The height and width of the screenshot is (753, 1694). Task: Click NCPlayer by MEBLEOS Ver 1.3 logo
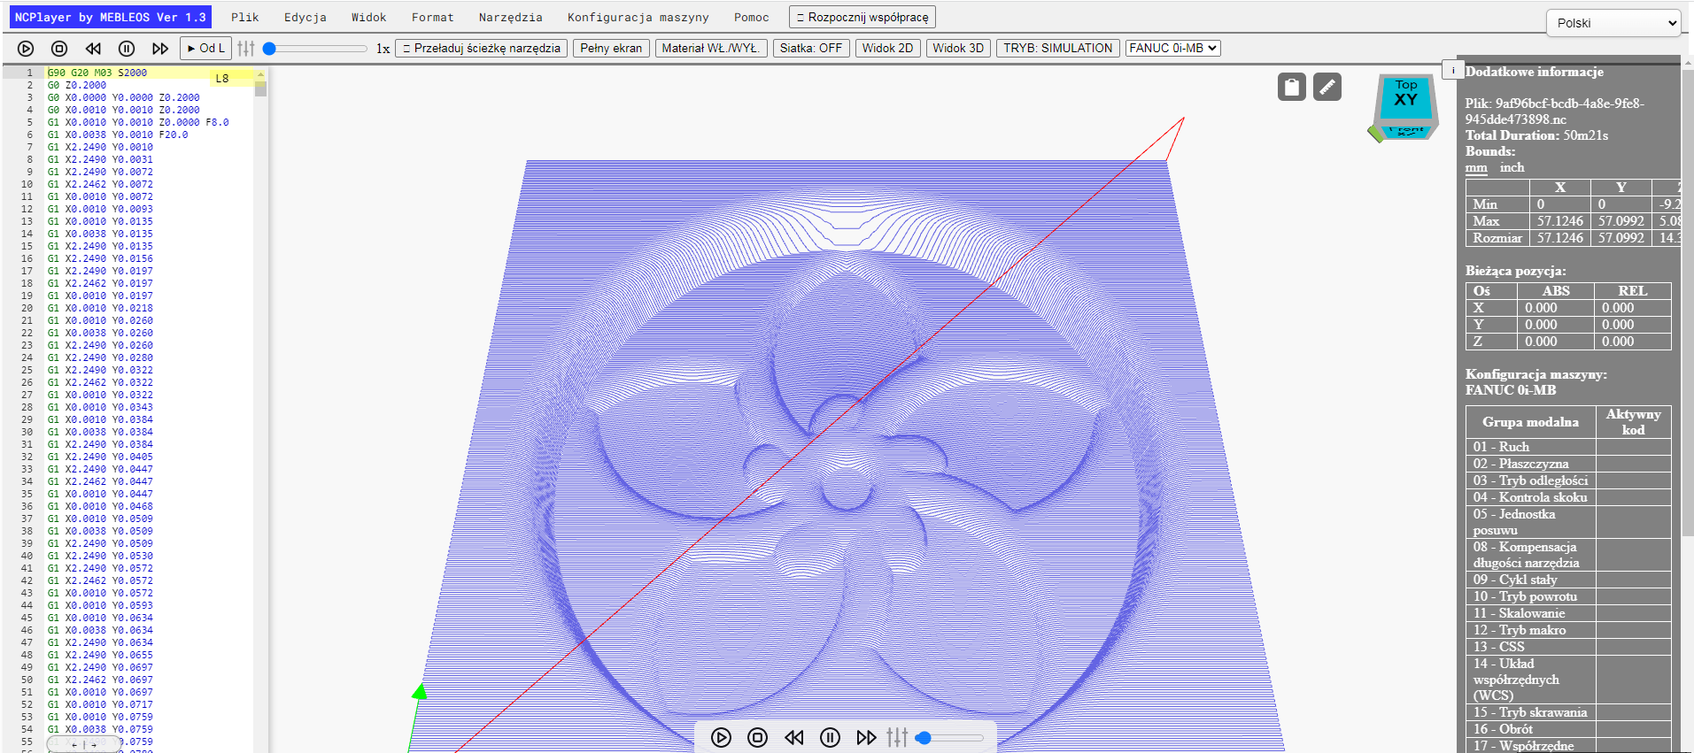click(111, 17)
